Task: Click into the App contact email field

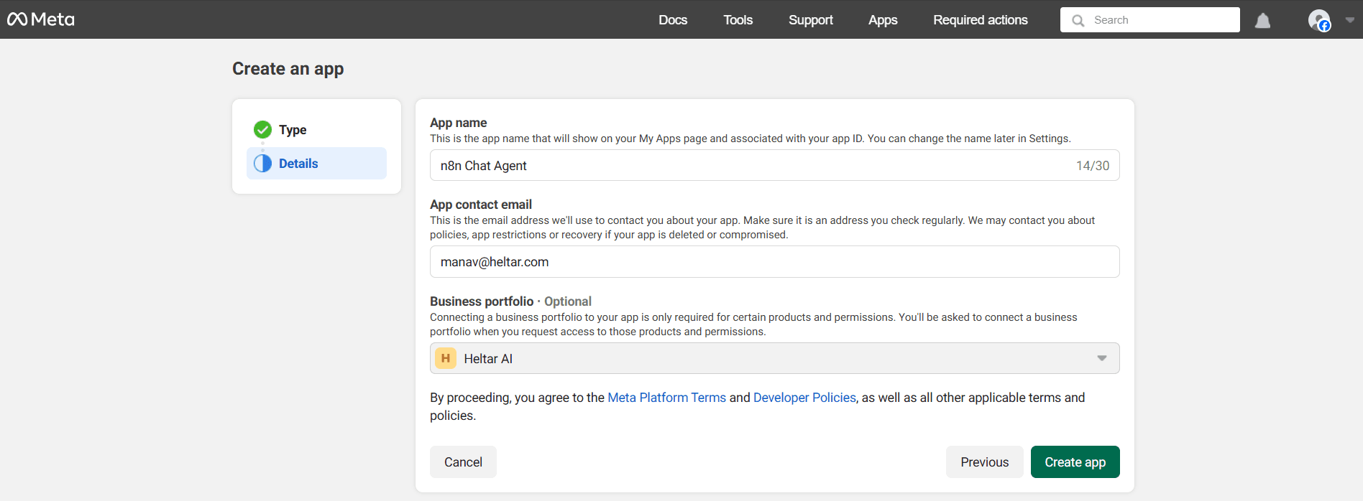Action: click(774, 262)
